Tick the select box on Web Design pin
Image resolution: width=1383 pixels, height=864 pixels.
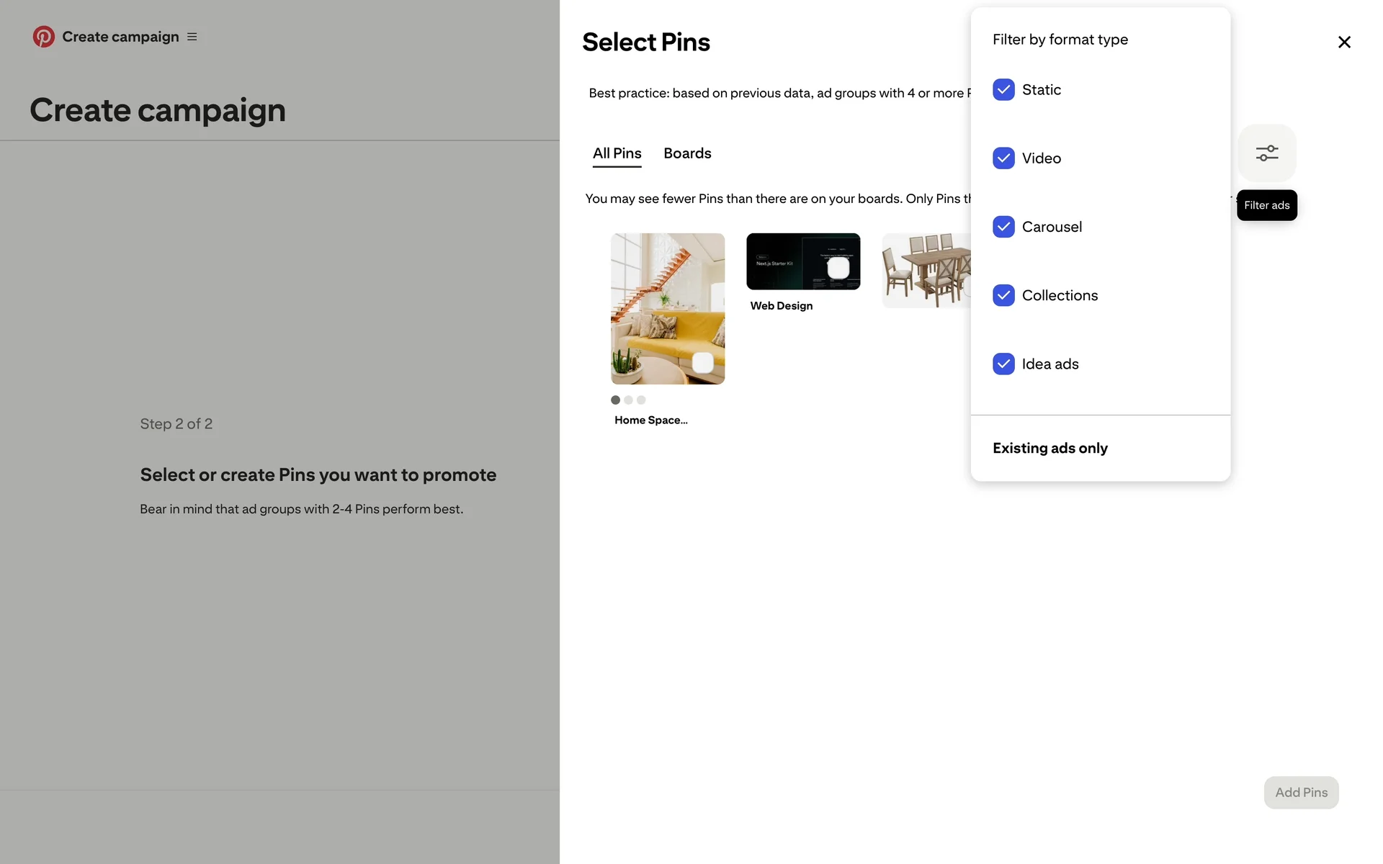click(x=838, y=268)
